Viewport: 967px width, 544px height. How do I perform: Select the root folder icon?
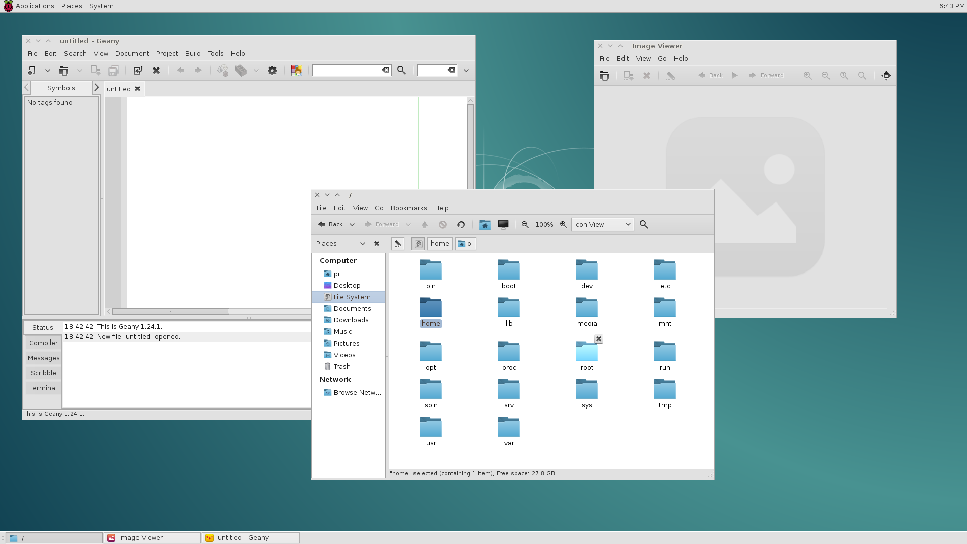[587, 351]
